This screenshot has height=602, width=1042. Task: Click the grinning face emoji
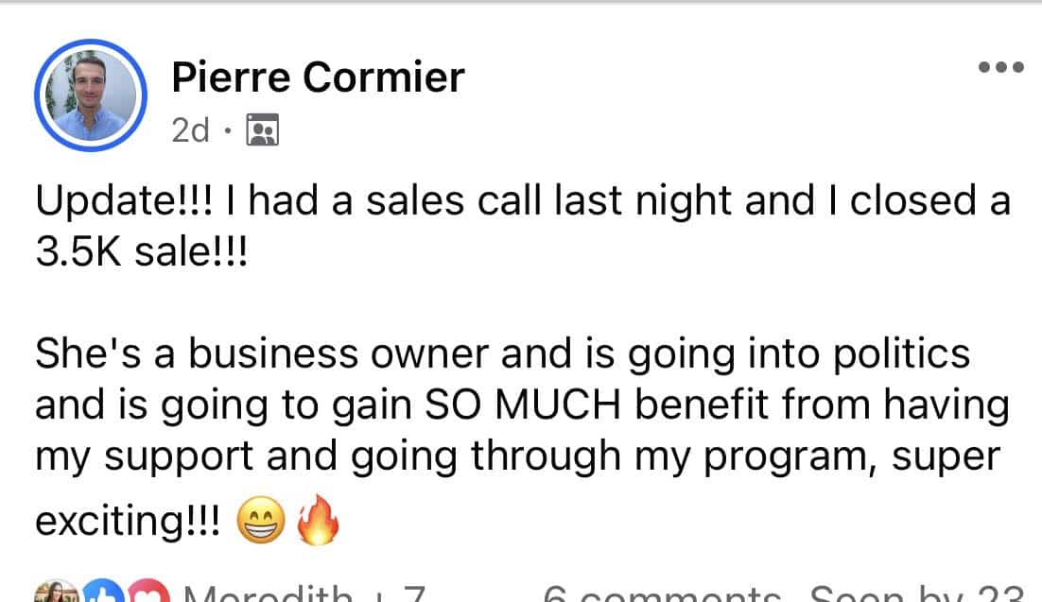260,523
